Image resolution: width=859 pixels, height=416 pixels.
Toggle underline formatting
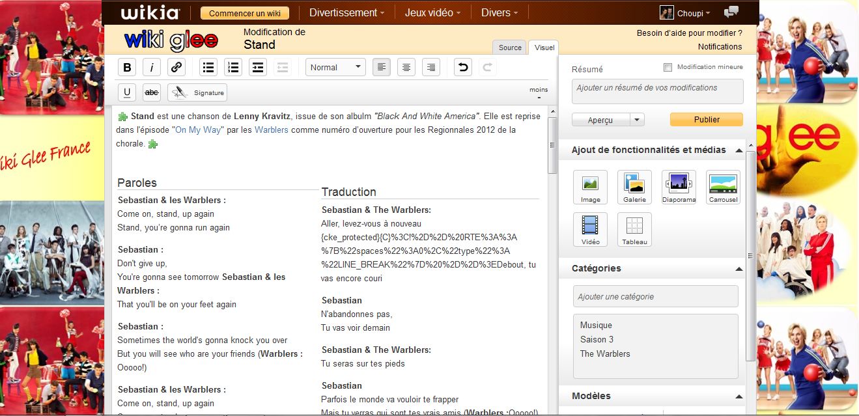pyautogui.click(x=127, y=92)
